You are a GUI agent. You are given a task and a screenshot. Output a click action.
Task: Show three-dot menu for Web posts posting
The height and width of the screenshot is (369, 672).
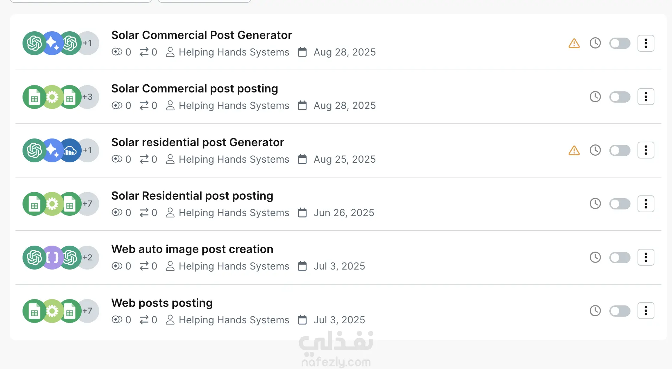pyautogui.click(x=646, y=311)
